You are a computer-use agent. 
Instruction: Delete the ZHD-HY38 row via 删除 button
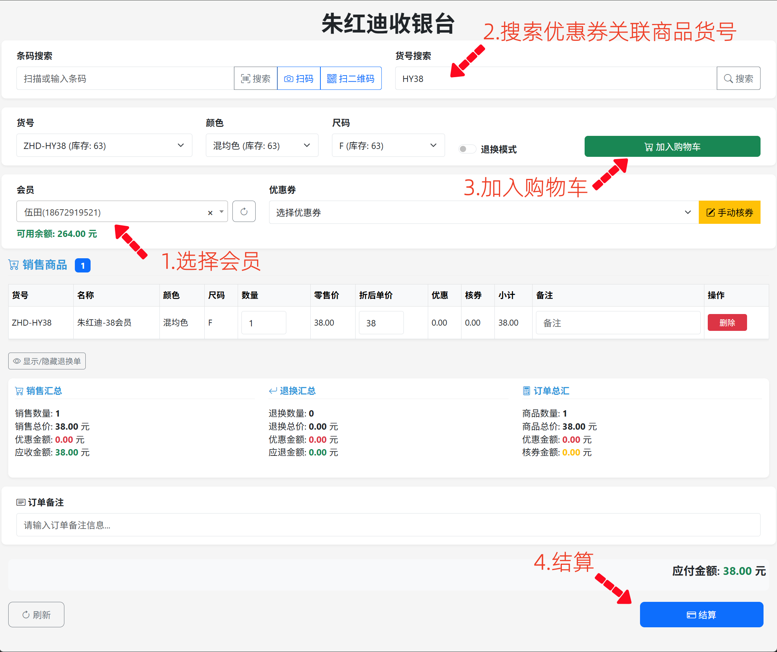(x=727, y=322)
